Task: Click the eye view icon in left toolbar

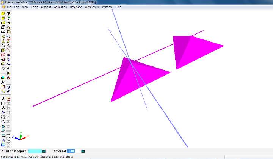Action: click(x=3, y=126)
